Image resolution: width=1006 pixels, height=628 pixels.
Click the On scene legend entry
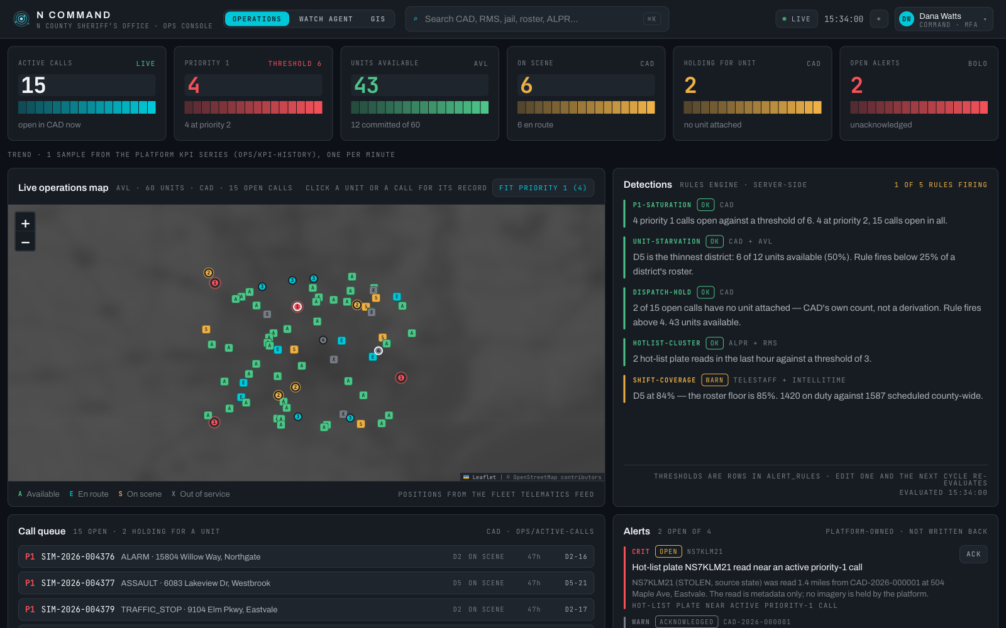coord(140,494)
